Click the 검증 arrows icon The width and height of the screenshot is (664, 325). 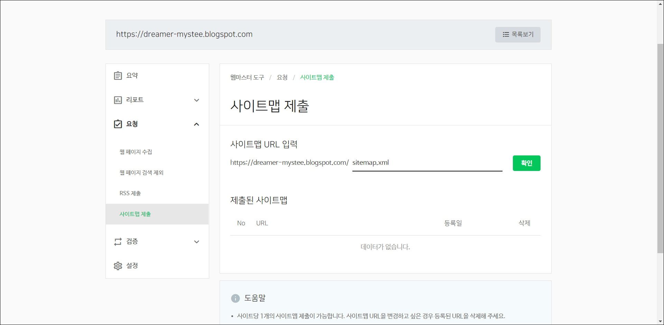click(x=118, y=241)
